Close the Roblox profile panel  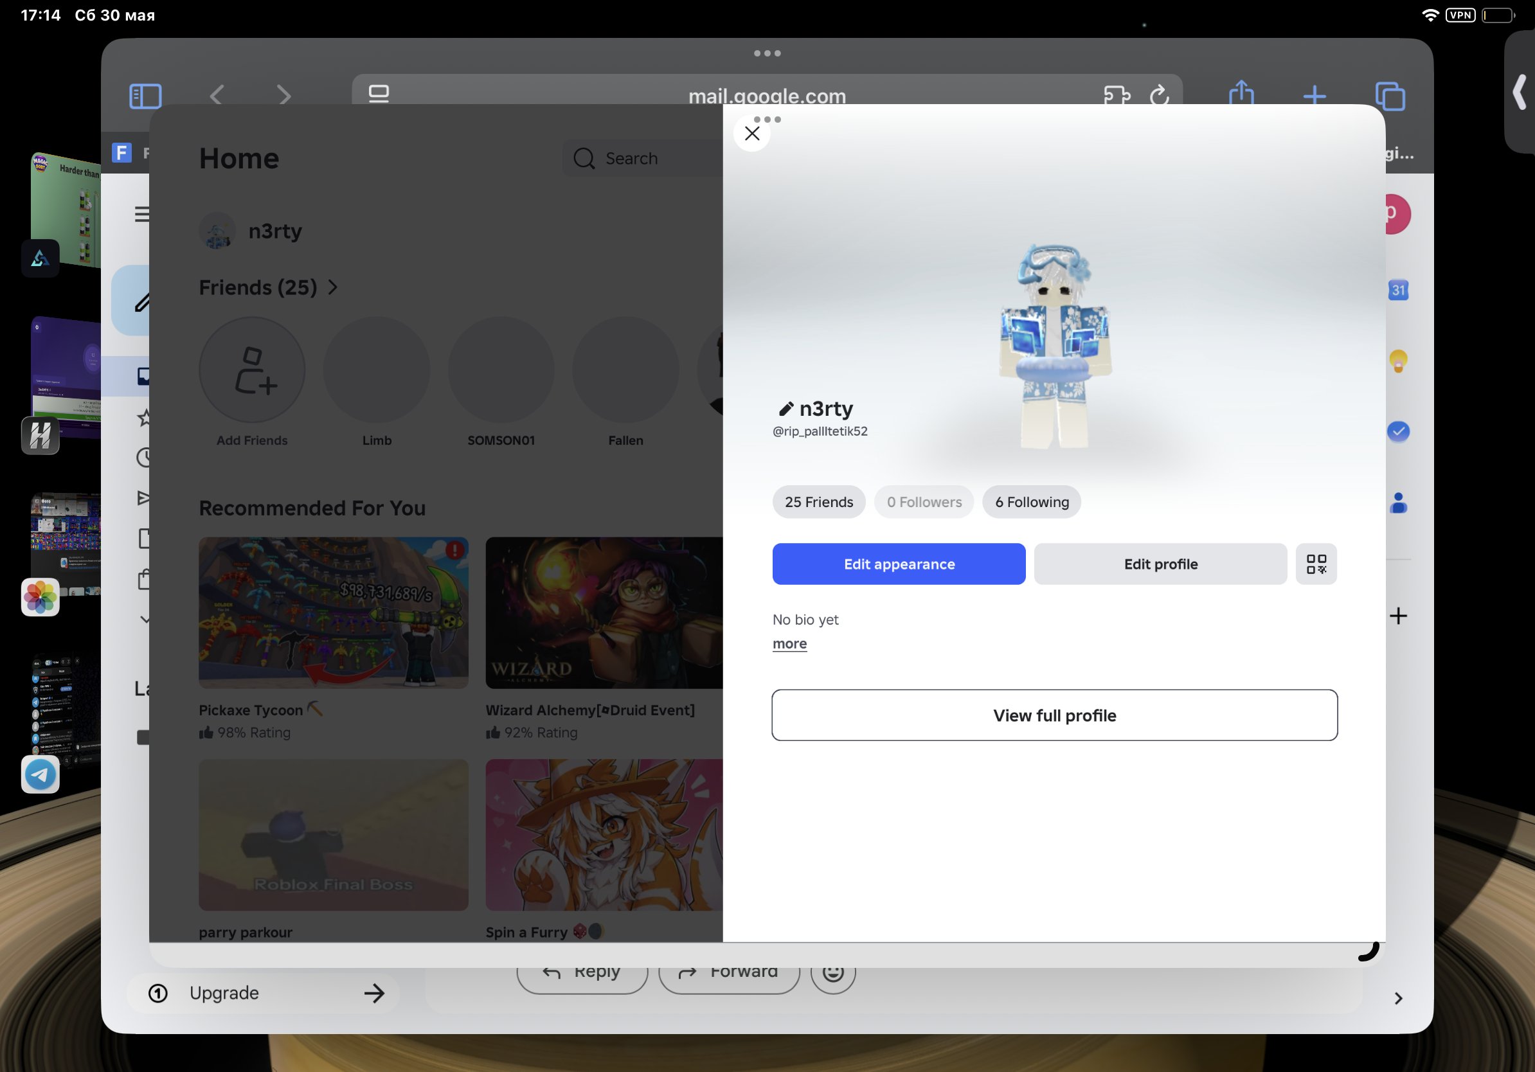(752, 134)
